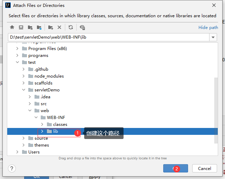This screenshot has height=179, width=225.
Task: Expand the scaffolds folder
Action: (23, 83)
